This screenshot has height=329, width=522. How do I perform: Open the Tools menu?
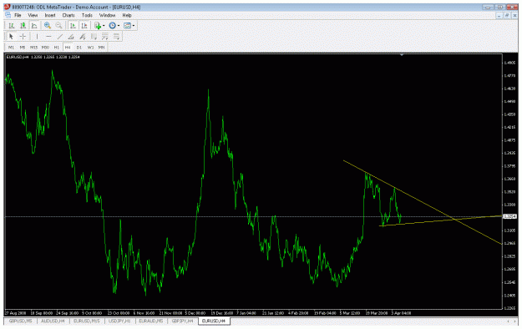87,15
